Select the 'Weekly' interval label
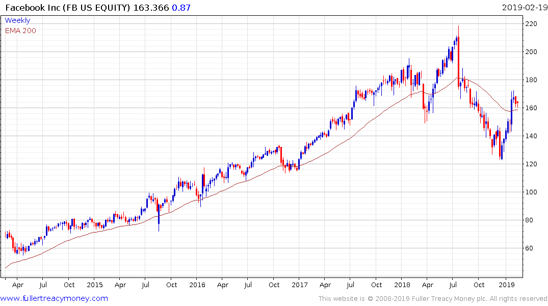Screen dimensions: 548x306 pos(17,20)
